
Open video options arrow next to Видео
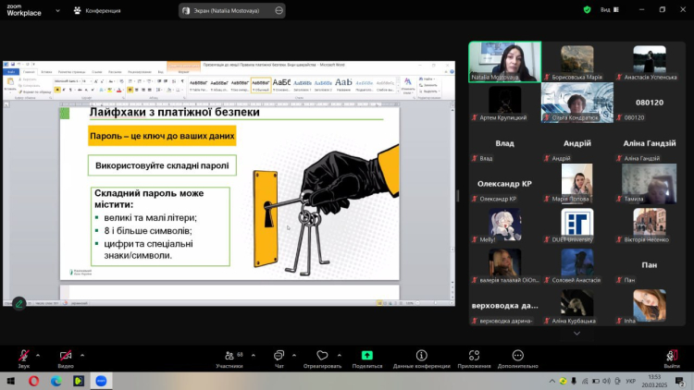click(x=83, y=354)
